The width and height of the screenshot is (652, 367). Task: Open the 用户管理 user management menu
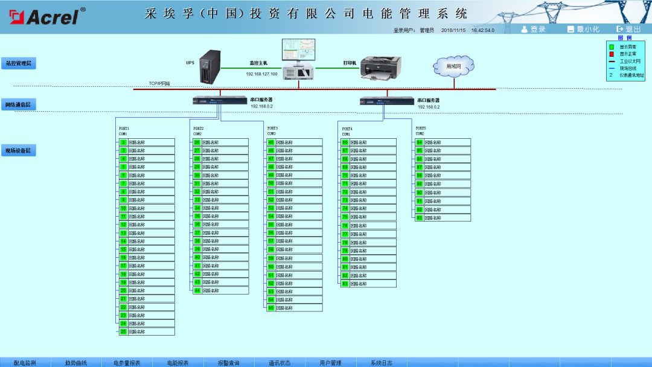tap(331, 362)
